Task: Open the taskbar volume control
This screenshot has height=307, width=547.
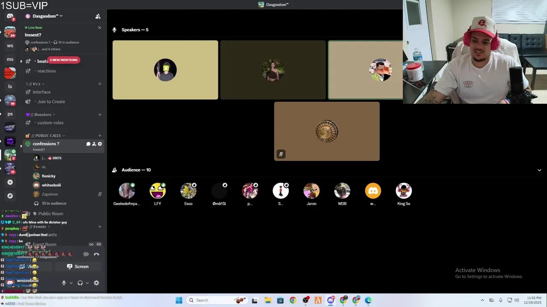Action: click(517, 300)
